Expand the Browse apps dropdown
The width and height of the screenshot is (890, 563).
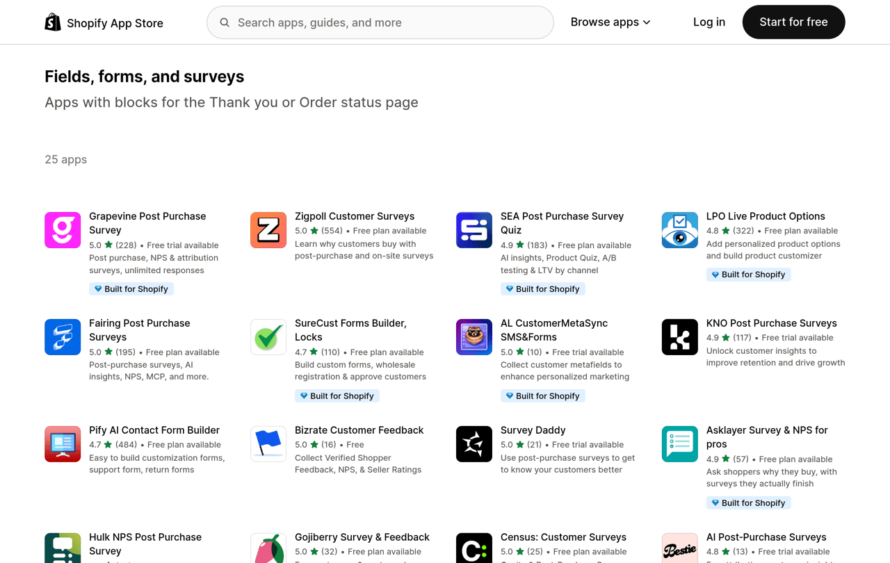click(x=610, y=22)
